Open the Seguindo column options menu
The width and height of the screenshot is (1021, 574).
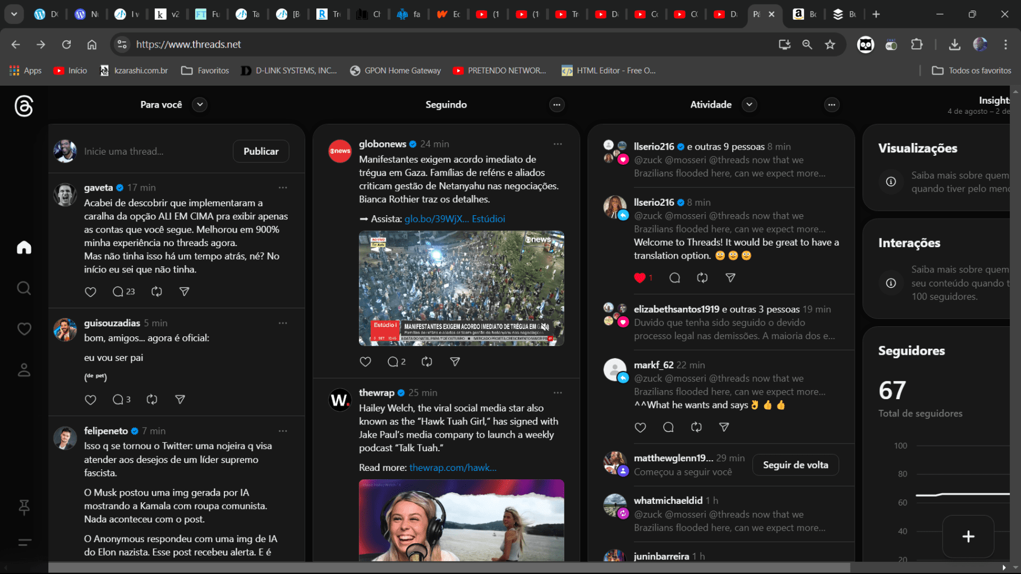(557, 105)
